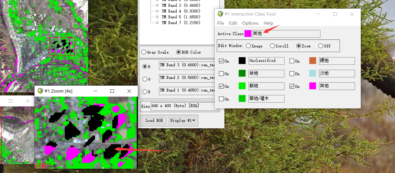Maximize the Interactive Class Tool window
The height and width of the screenshot is (173, 395).
click(x=335, y=14)
